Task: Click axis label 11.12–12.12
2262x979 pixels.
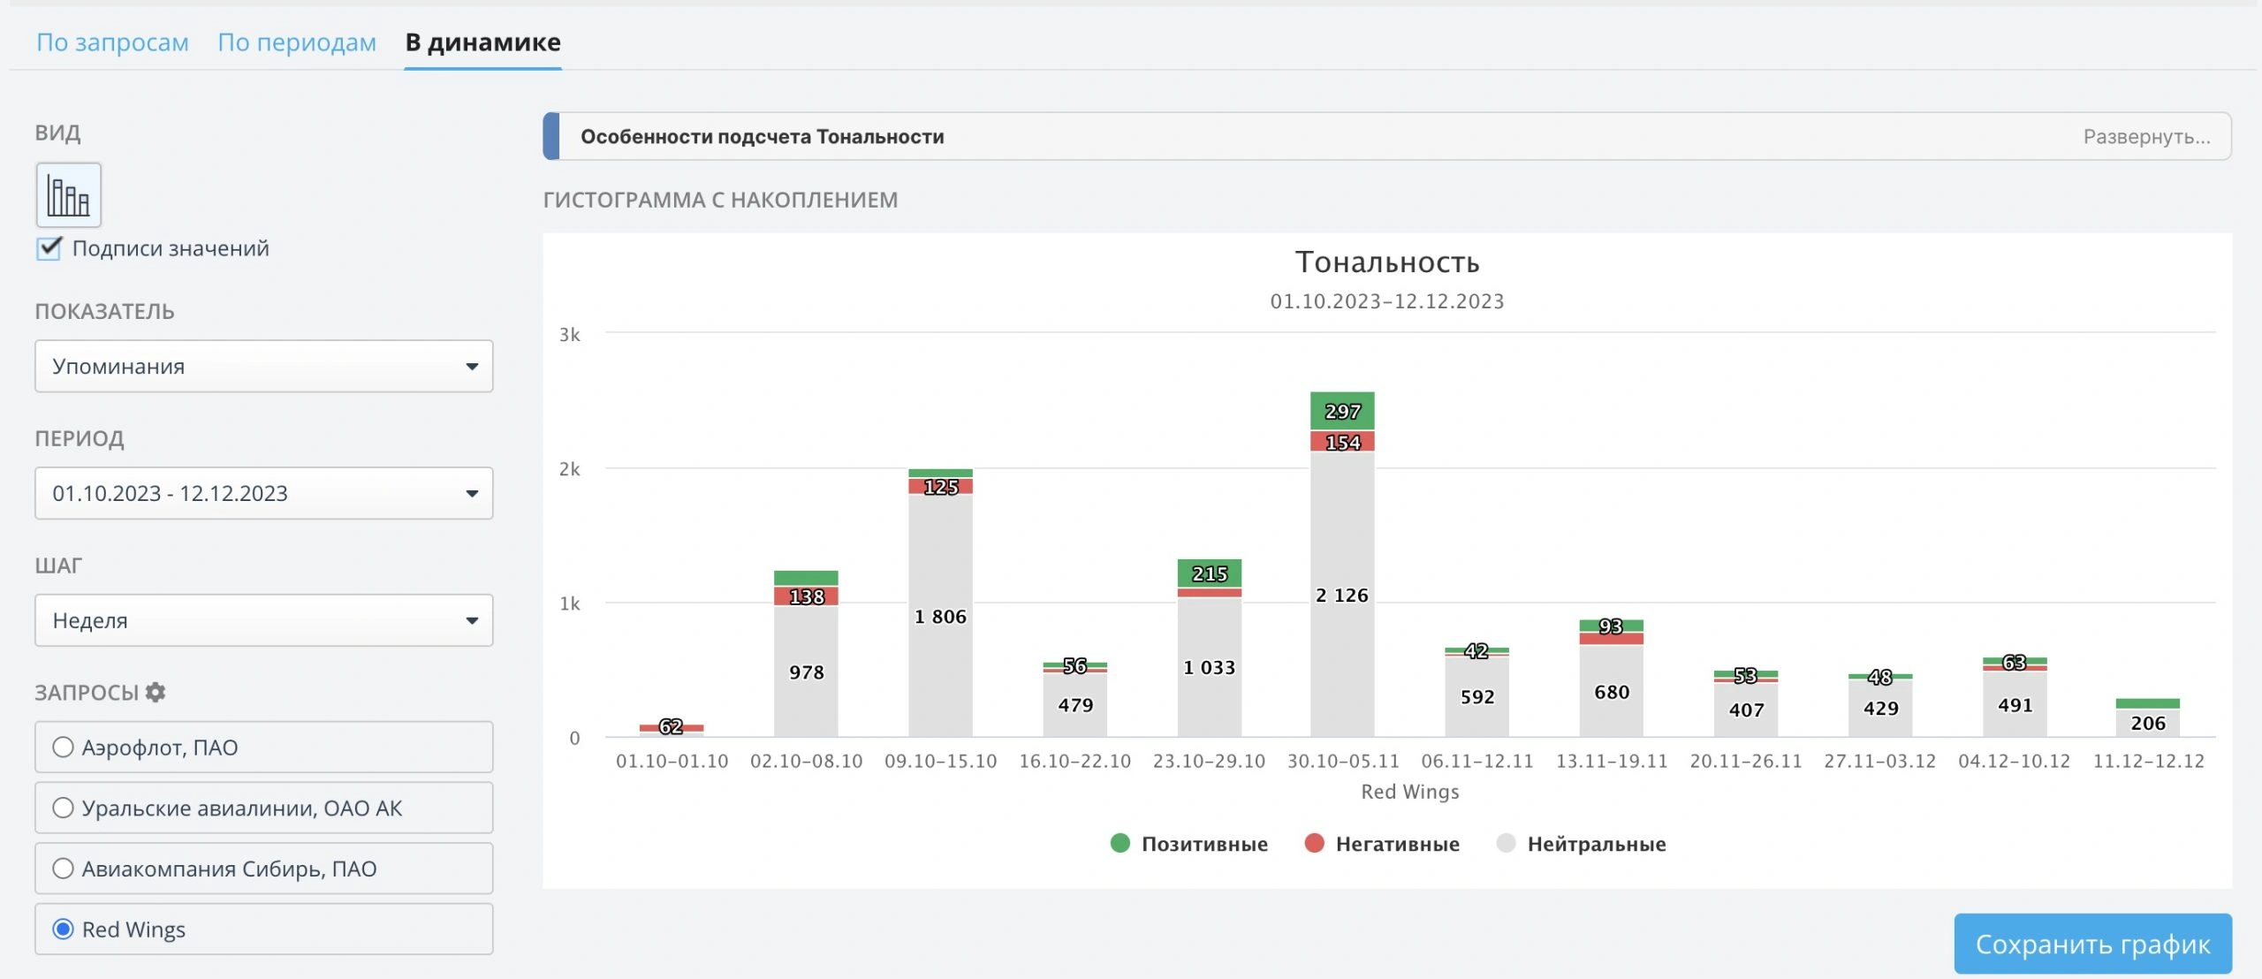Action: pyautogui.click(x=2148, y=761)
